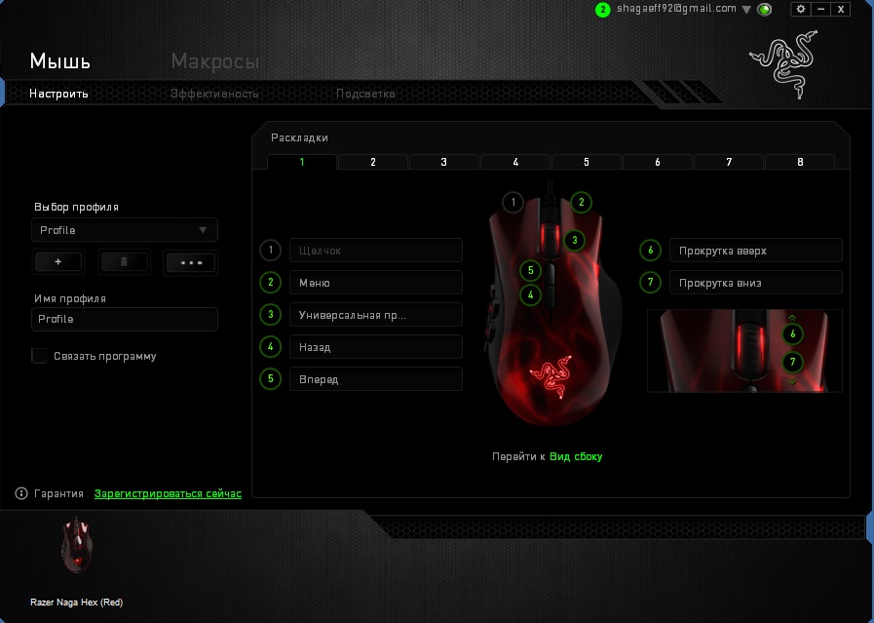Screen dimensions: 874x623
Task: Open the Подсветка subtab
Action: pos(365,94)
